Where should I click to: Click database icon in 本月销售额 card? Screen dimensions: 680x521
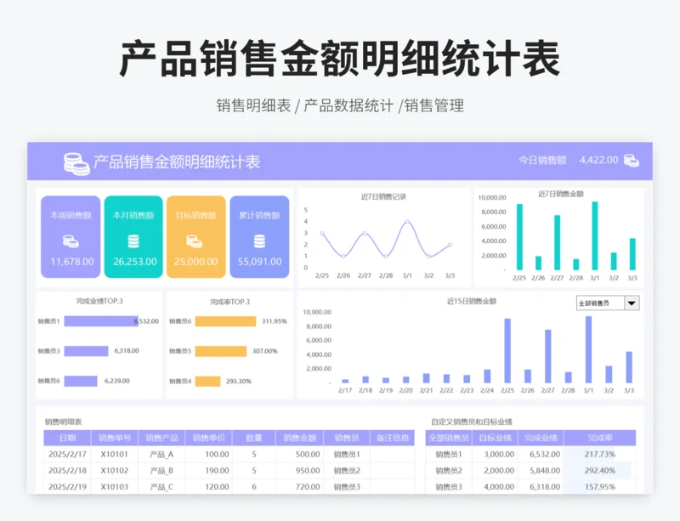(133, 241)
